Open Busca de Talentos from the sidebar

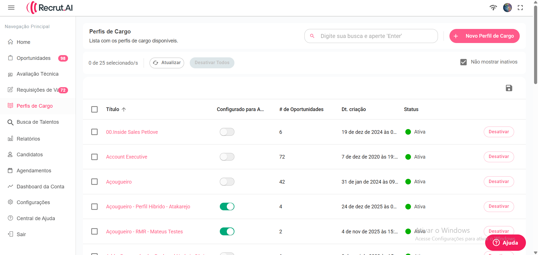tap(37, 122)
